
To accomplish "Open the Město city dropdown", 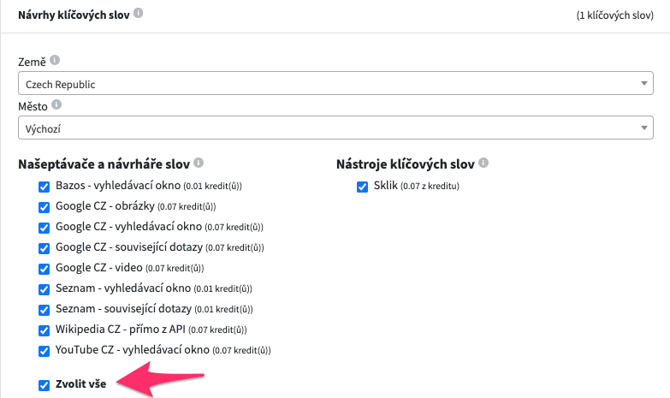I will (335, 128).
